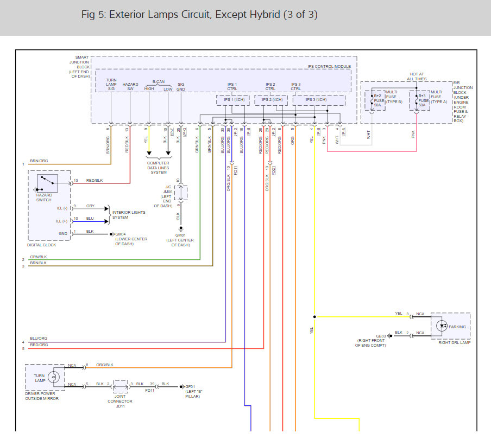Click the 'RIGHT DRL LAMP' label

click(455, 342)
